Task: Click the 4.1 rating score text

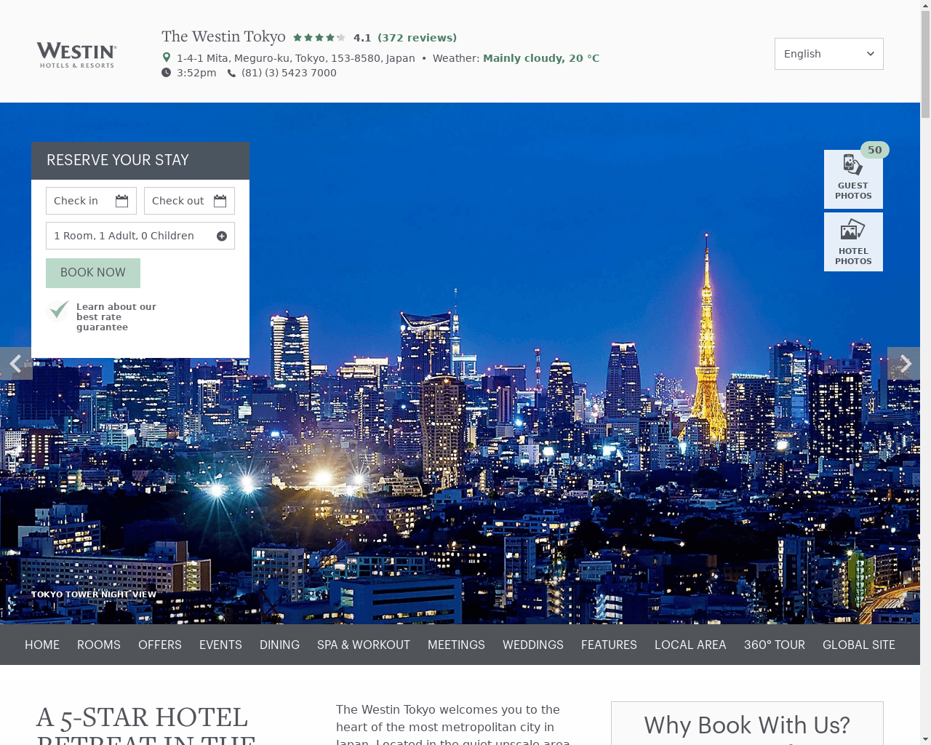Action: tap(362, 38)
